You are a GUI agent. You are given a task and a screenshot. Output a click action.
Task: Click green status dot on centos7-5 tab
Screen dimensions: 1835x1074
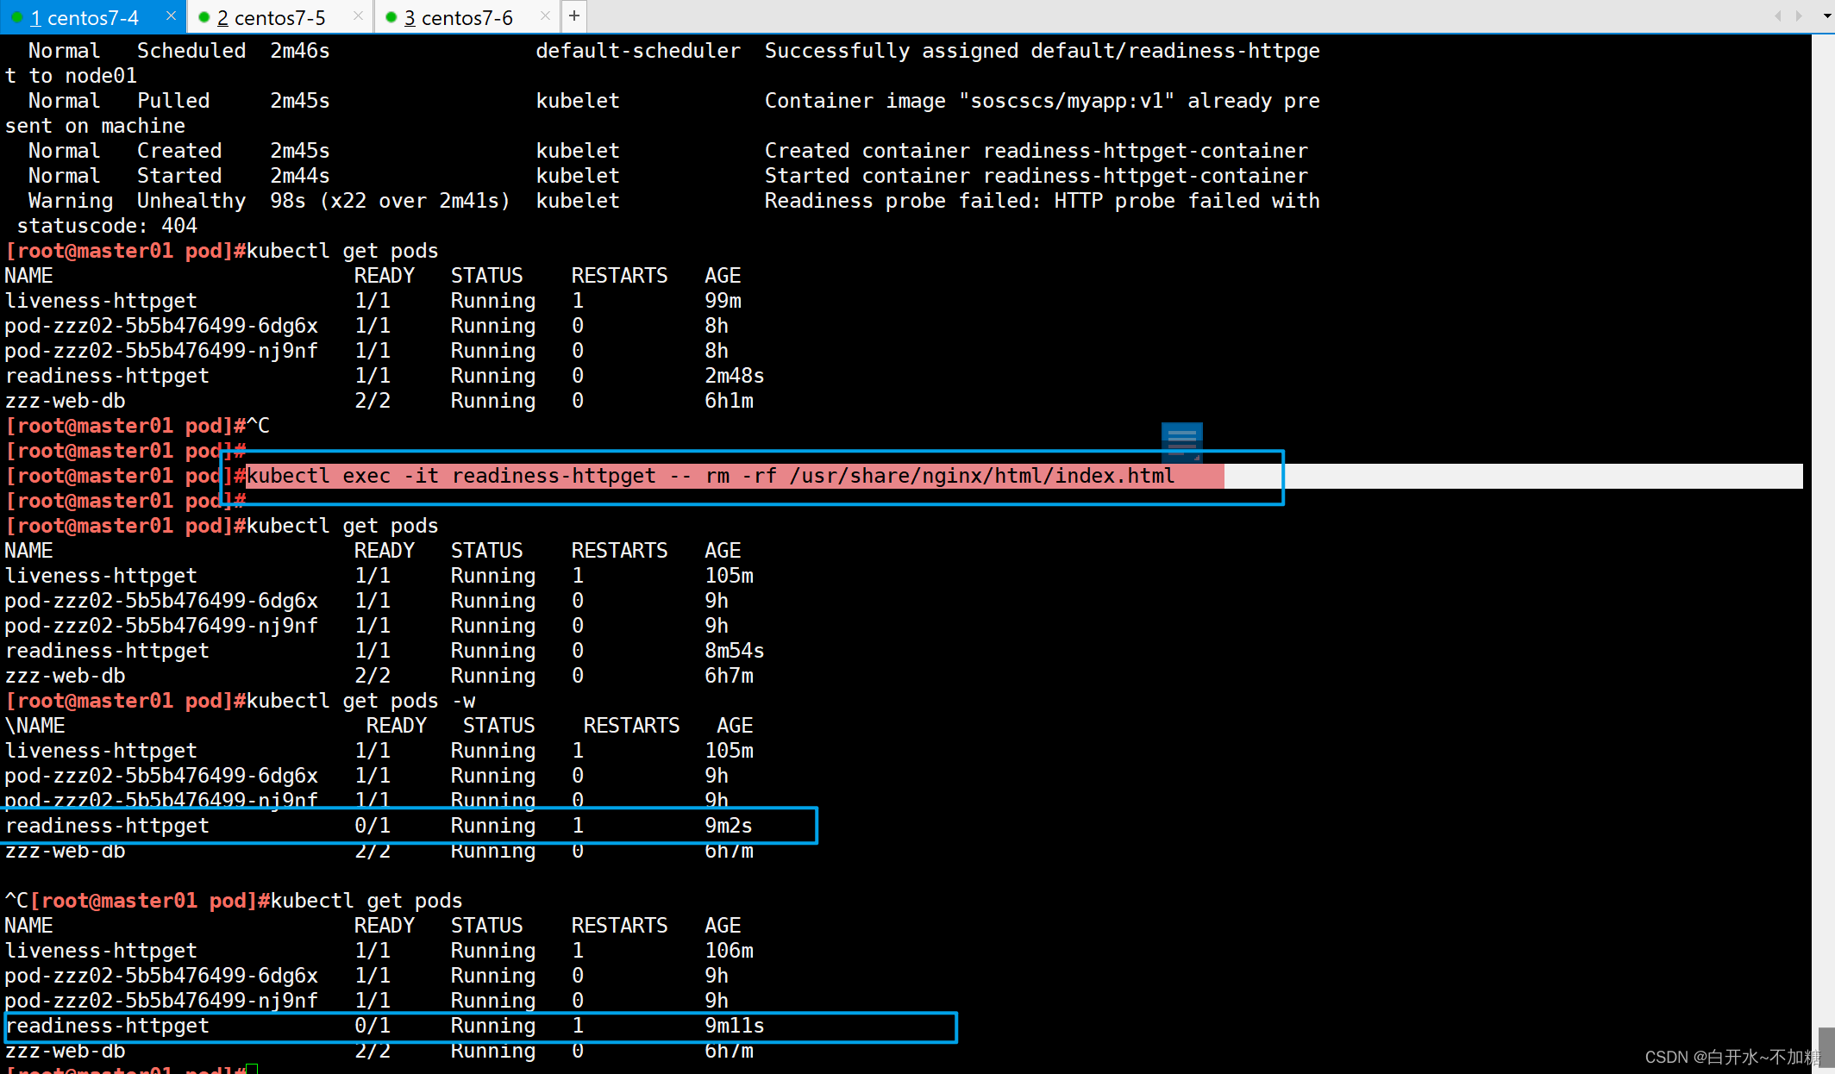pos(204,17)
